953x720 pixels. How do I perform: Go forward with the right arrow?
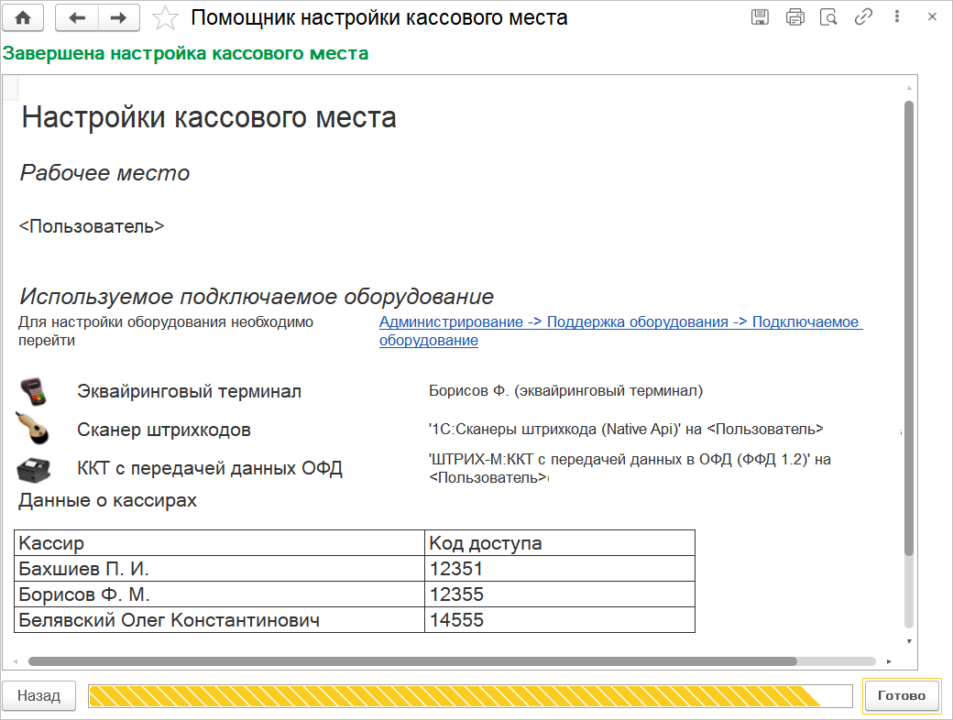tap(118, 17)
